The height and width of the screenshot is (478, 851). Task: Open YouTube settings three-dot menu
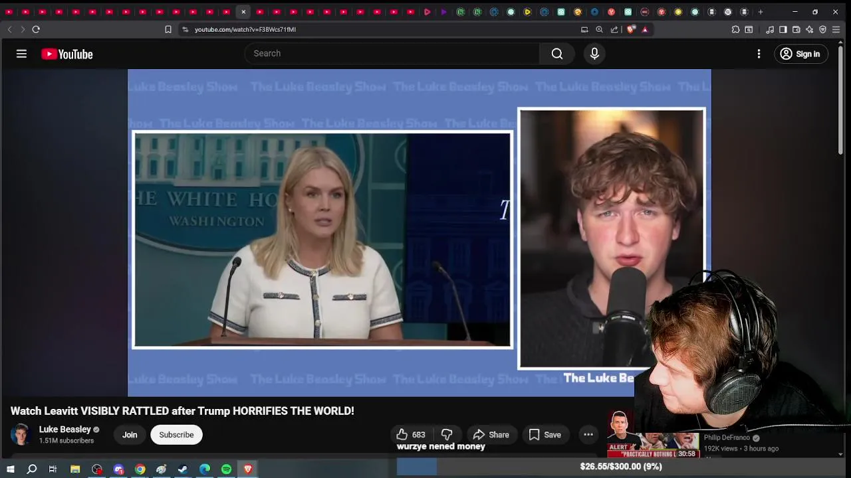click(759, 54)
